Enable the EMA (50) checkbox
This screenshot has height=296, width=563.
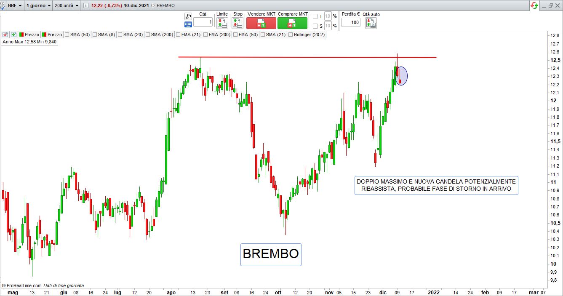tap(235, 35)
